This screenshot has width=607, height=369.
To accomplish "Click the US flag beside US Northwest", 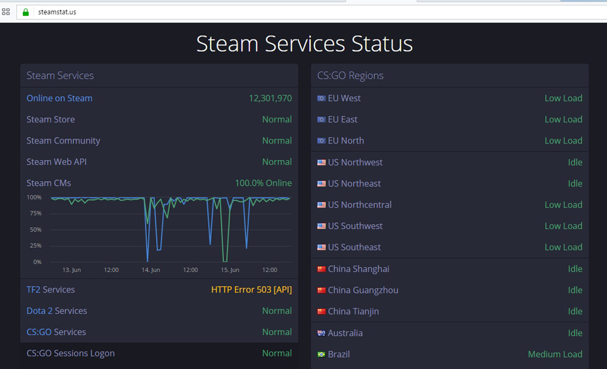I will [x=321, y=162].
